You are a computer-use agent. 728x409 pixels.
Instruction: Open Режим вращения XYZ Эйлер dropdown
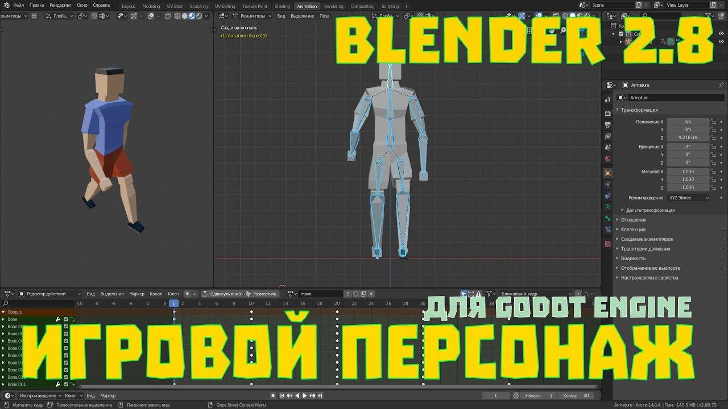[688, 198]
